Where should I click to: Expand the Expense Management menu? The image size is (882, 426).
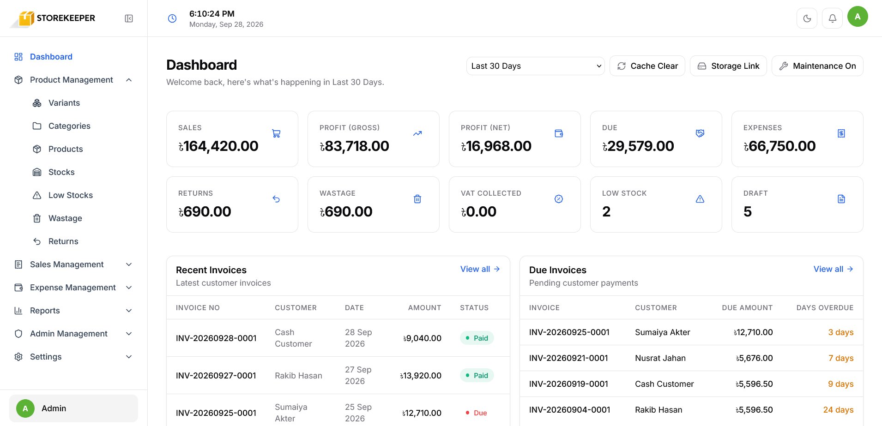pyautogui.click(x=74, y=288)
